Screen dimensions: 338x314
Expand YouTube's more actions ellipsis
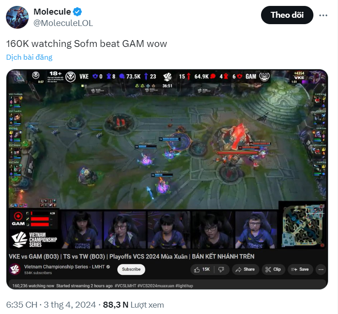click(321, 269)
